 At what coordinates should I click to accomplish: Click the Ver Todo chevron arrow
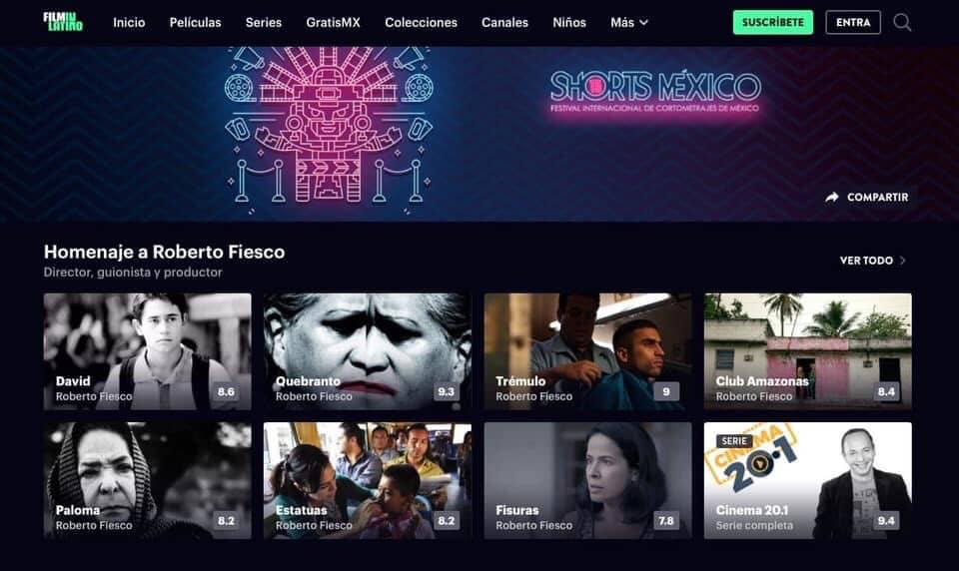pyautogui.click(x=903, y=261)
